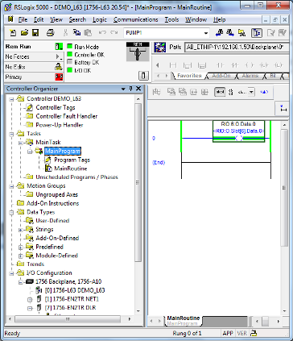293x341 pixels.
Task: Collapse the I/O Configuration tree node
Action: coord(12,273)
